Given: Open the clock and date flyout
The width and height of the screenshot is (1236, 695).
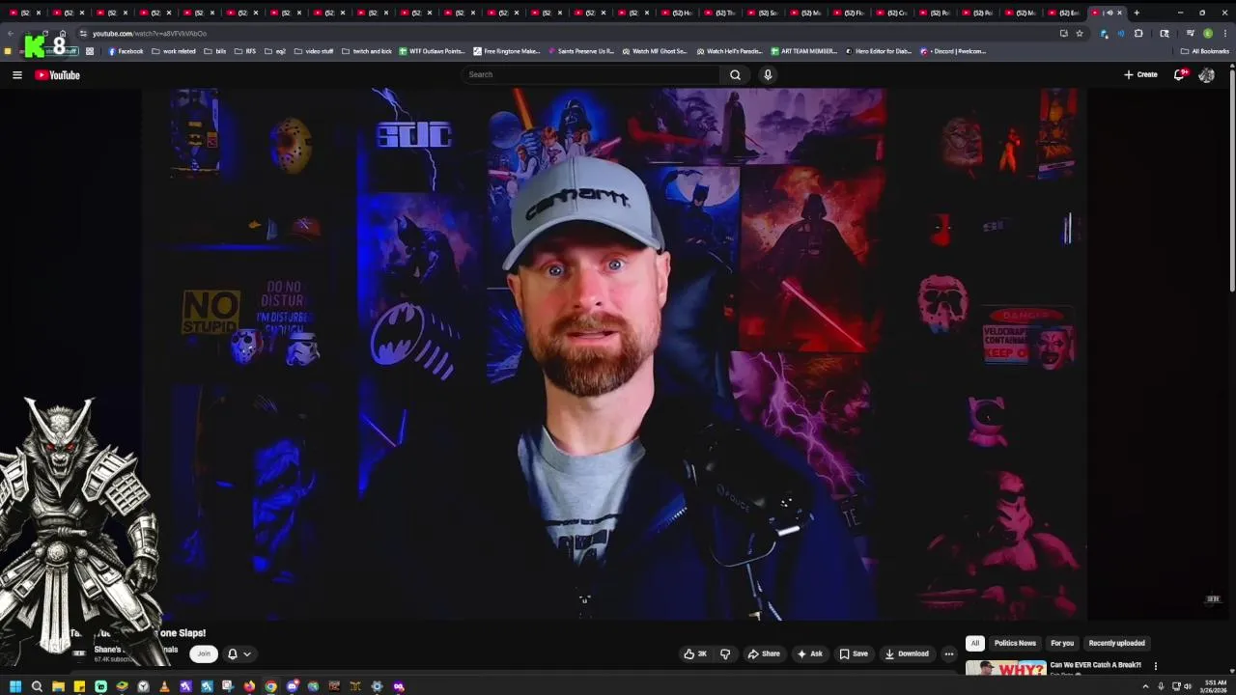Looking at the screenshot, I should pos(1215,686).
